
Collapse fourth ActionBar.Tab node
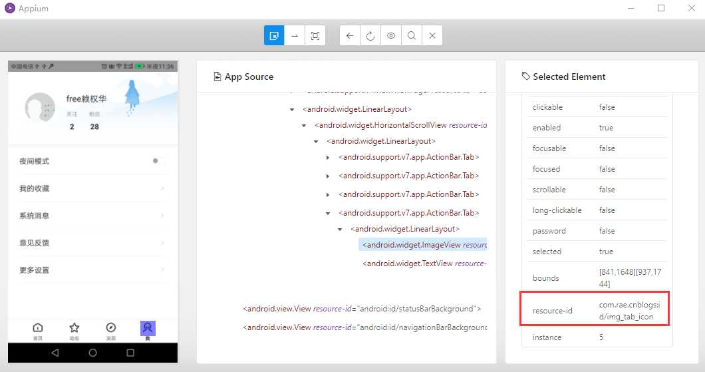tap(328, 213)
